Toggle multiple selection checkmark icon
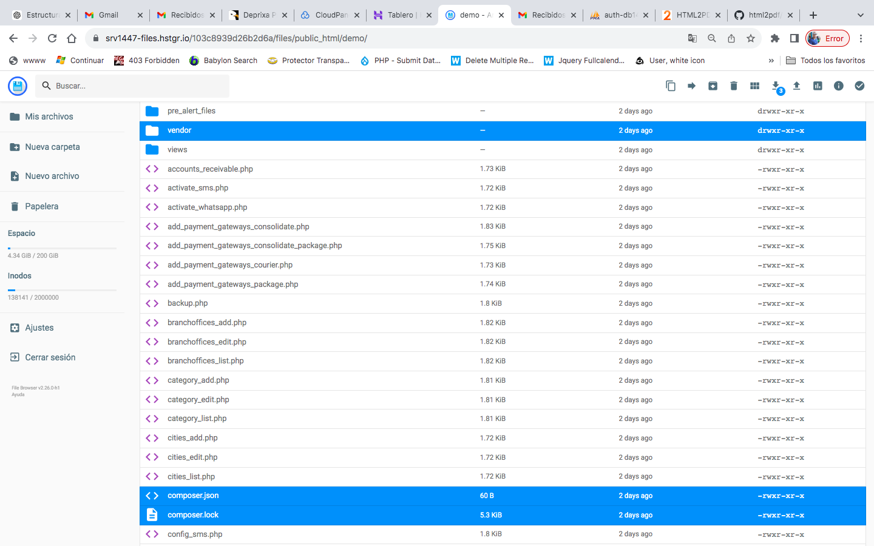This screenshot has width=874, height=546. pyautogui.click(x=859, y=86)
